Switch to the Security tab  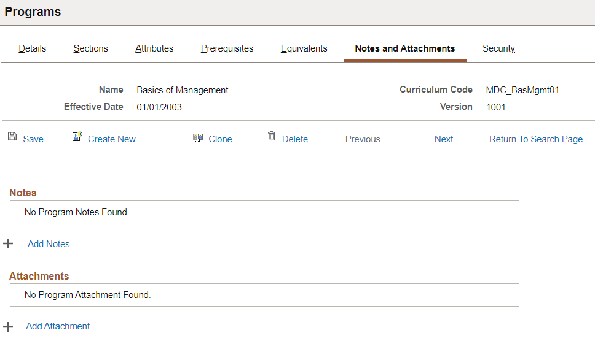point(498,48)
